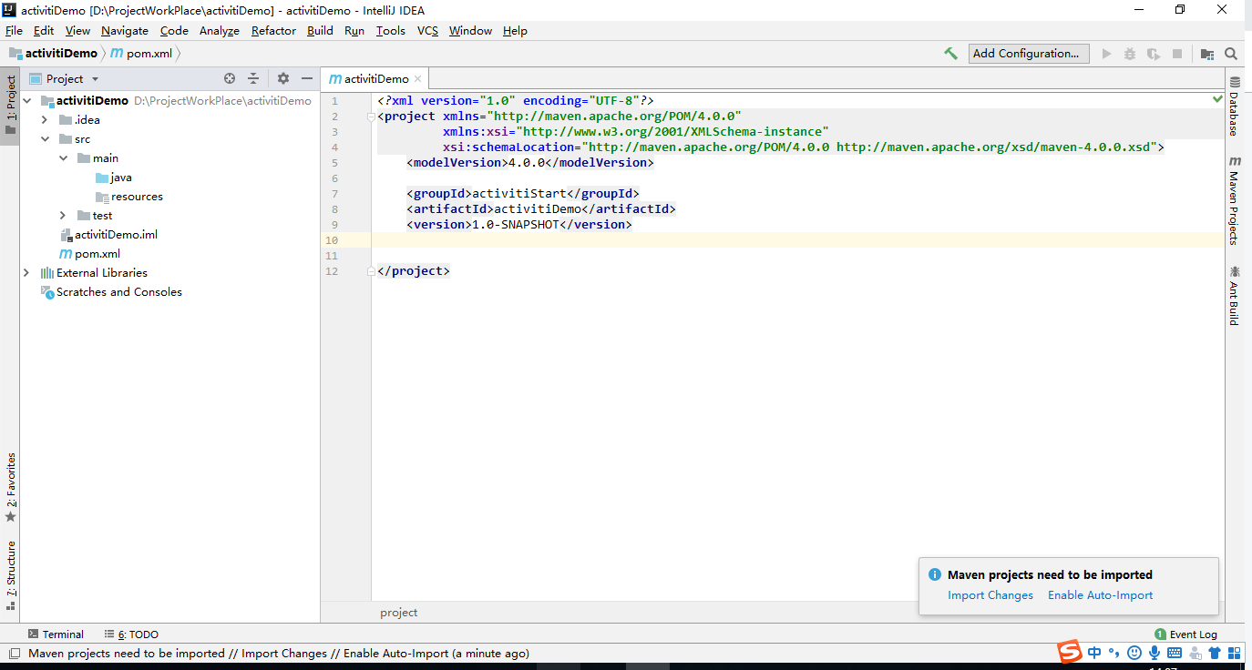The width and height of the screenshot is (1252, 670).
Task: Click the status bar Maven import message
Action: (279, 654)
